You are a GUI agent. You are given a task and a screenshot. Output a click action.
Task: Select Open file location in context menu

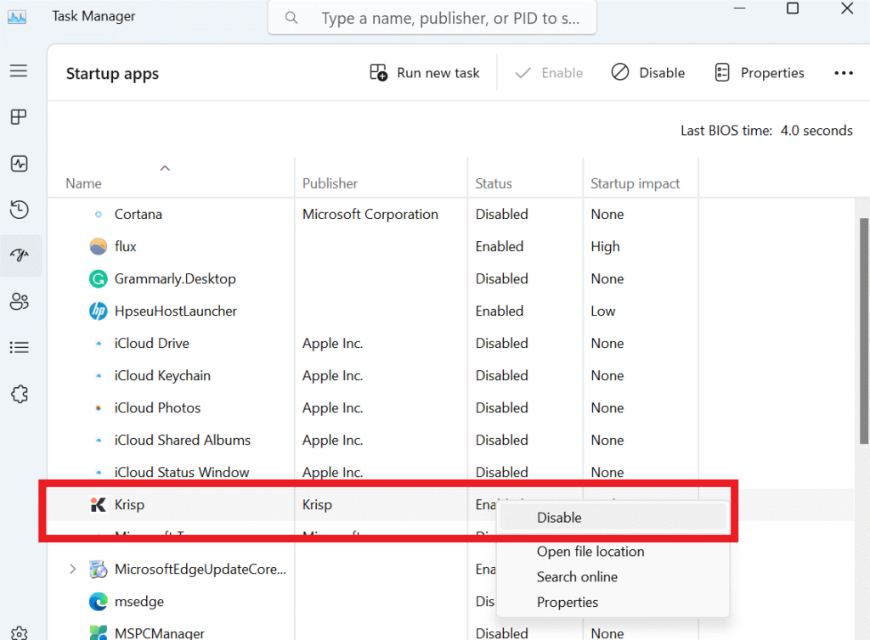pos(590,551)
